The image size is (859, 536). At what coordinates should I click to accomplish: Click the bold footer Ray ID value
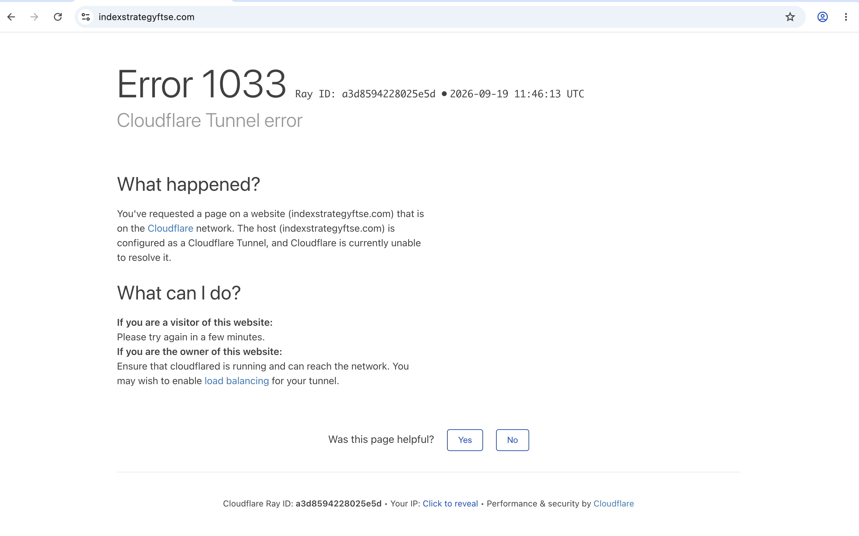338,504
